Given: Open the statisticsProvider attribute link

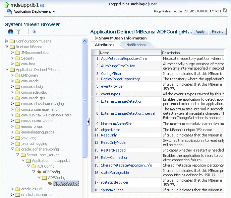Looking at the screenshot, I should click(x=115, y=182).
